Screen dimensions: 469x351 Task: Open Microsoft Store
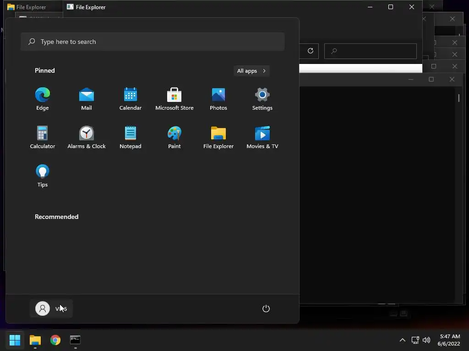pos(175,99)
